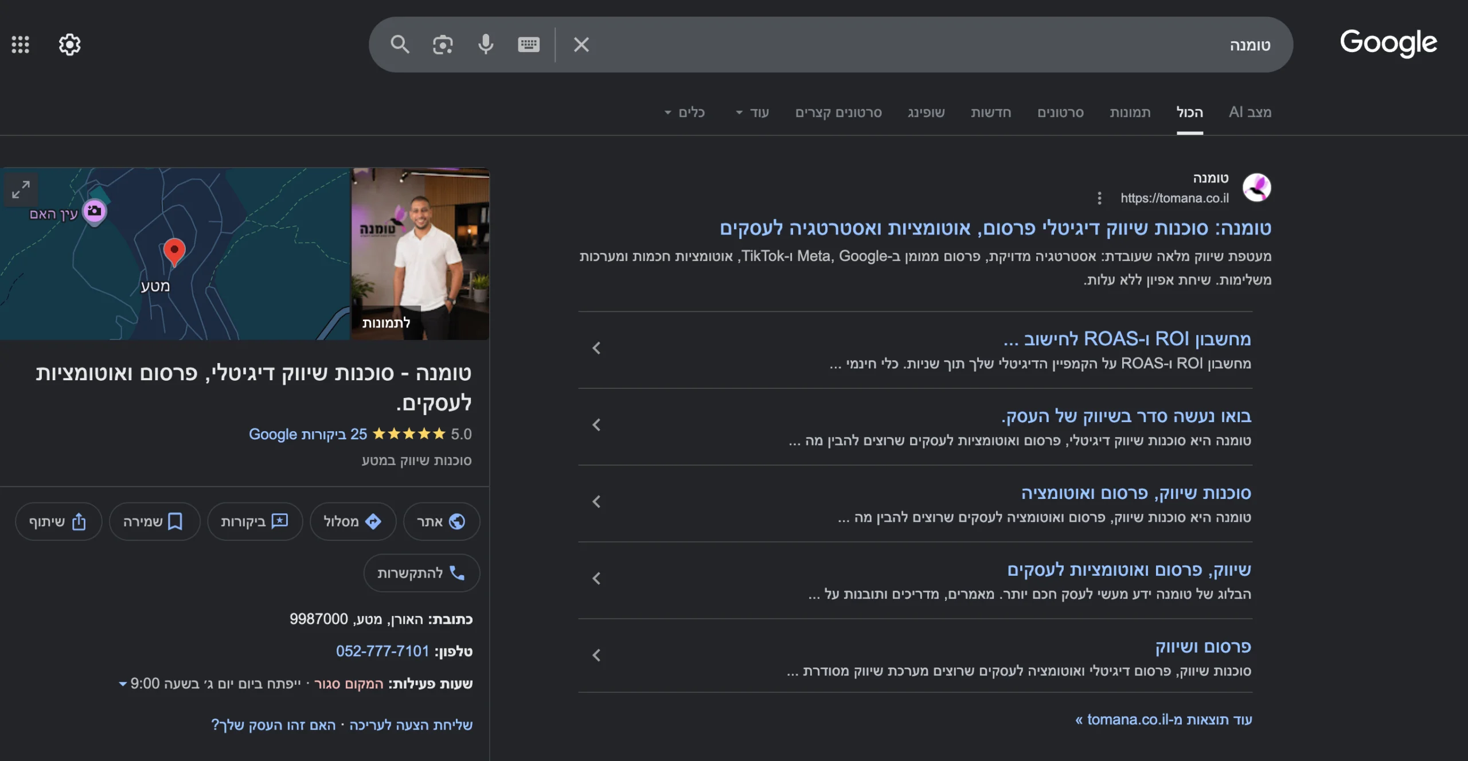Select the הכול tab
Screen dimensions: 1468x761
click(1190, 112)
